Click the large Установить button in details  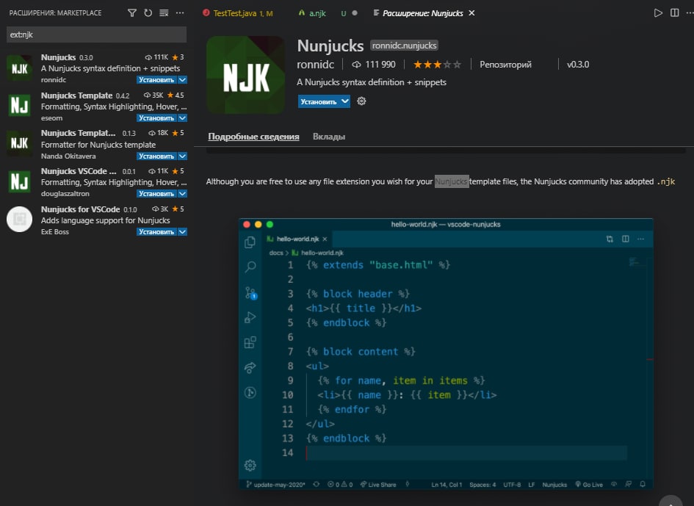(x=319, y=101)
